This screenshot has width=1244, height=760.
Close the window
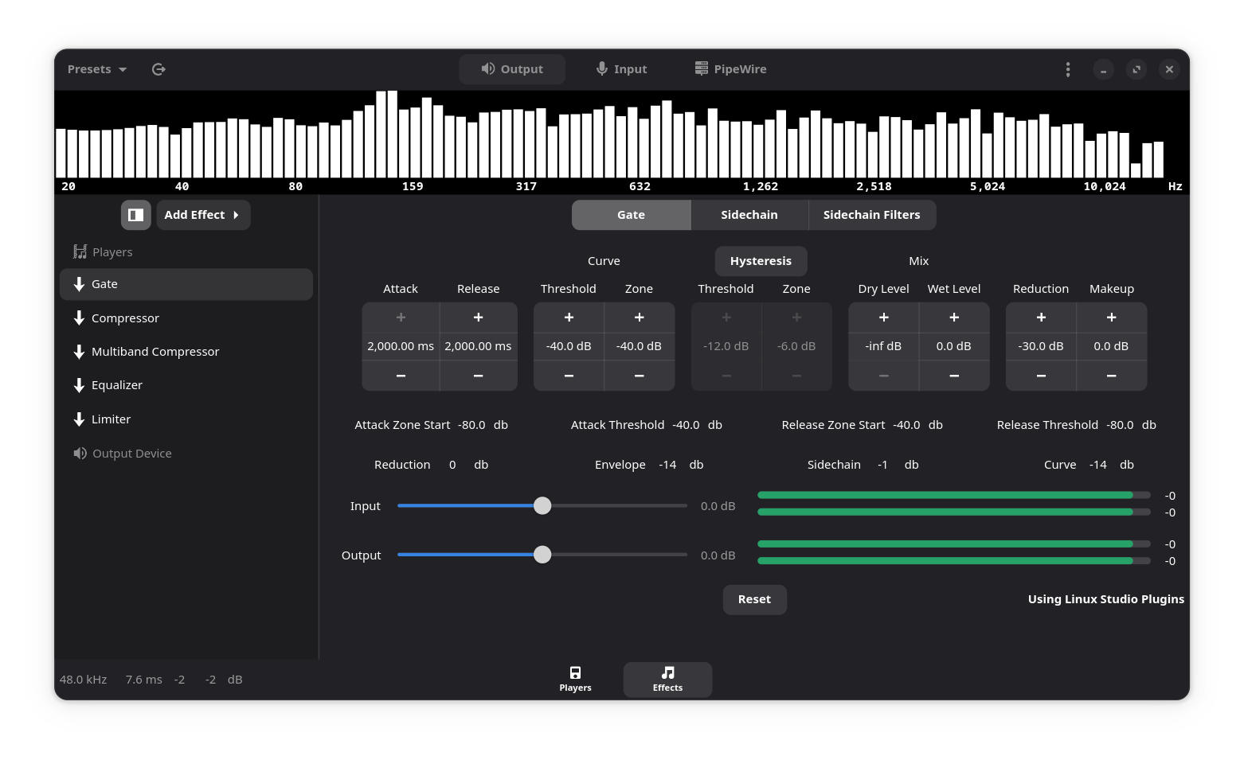pos(1169,69)
